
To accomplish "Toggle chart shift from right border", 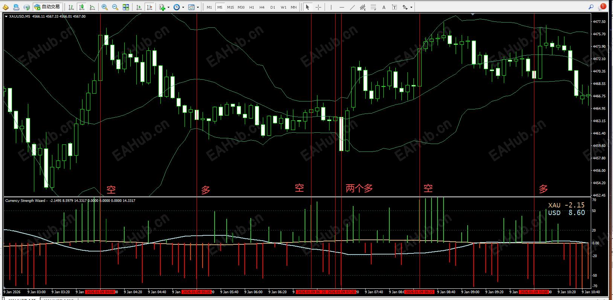I will point(149,7).
